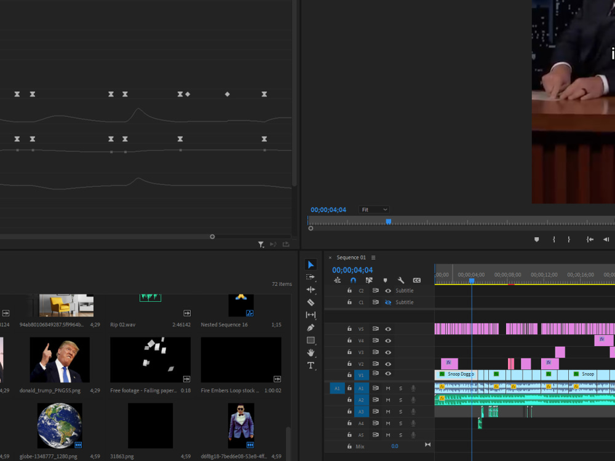This screenshot has height=461, width=615.
Task: Toggle track targeting for A3
Action: click(361, 412)
